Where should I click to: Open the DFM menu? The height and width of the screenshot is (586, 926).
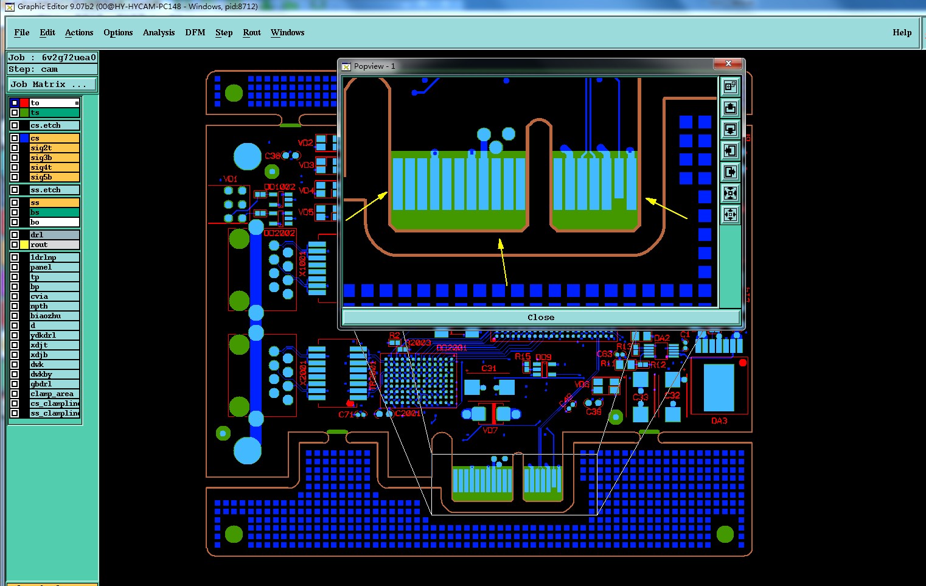click(x=195, y=32)
